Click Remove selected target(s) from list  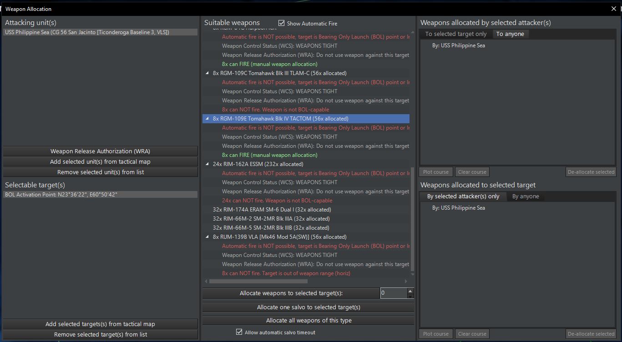tap(100, 334)
